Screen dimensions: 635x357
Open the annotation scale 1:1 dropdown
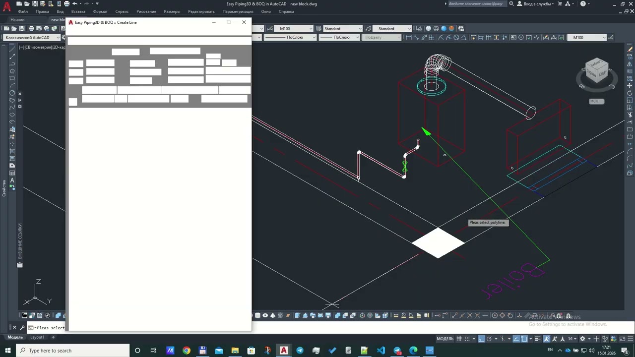(571, 339)
